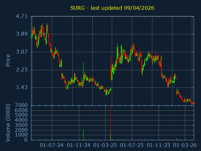The width and height of the screenshot is (201, 151).
Task: Click the Price axis label
Action: pos(8,60)
